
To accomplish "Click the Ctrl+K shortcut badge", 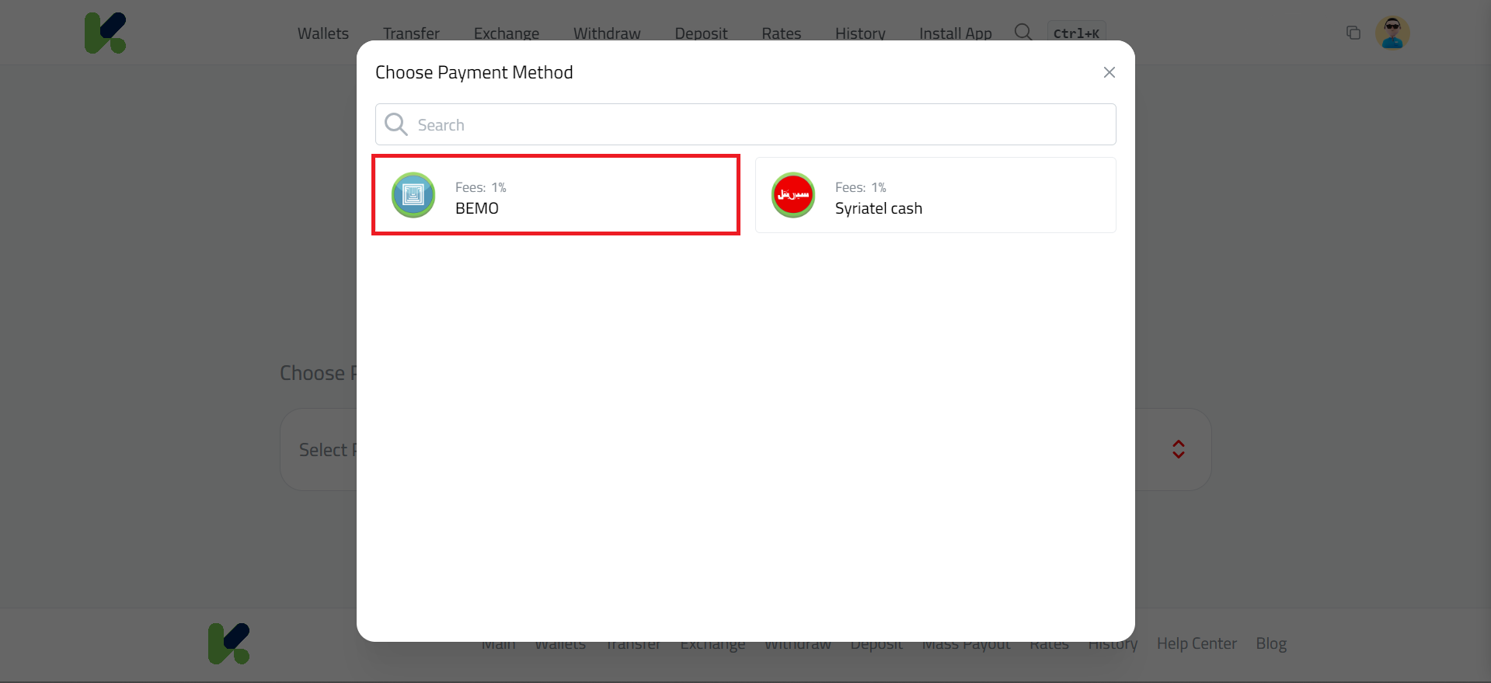I will 1076,33.
